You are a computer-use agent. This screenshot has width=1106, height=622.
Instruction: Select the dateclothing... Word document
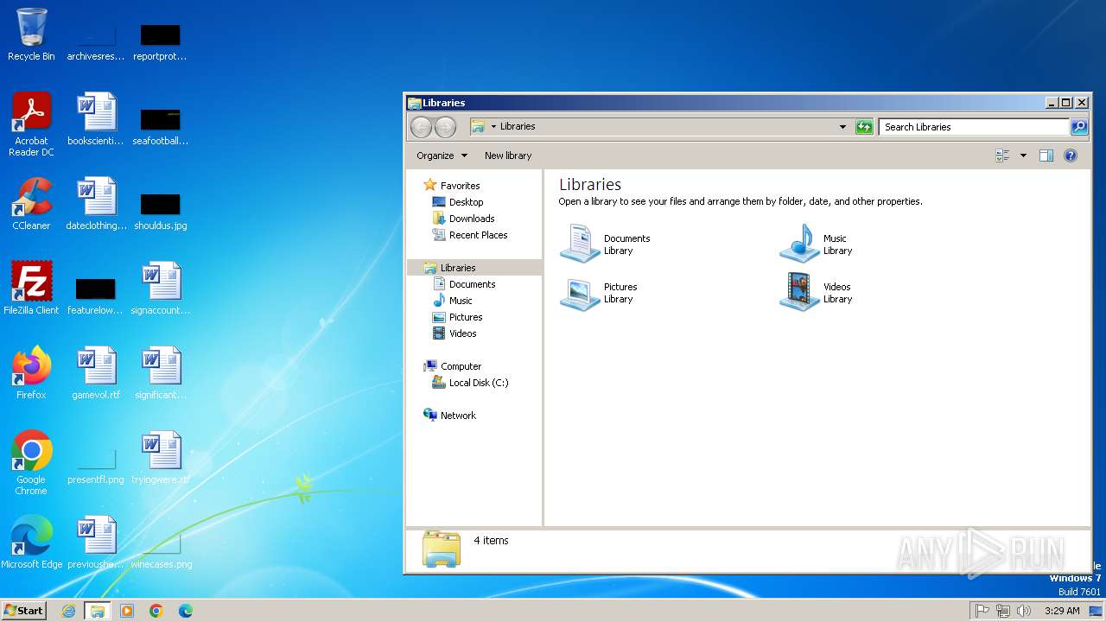tap(96, 204)
